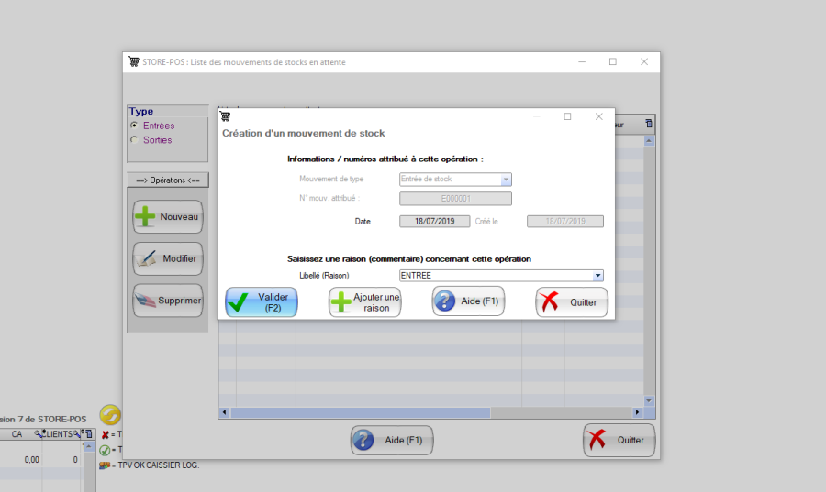Click the CA column header in background table
This screenshot has height=492, width=826.
coord(17,434)
